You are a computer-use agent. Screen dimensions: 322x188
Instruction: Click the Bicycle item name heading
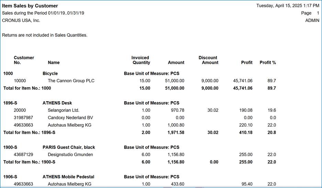tap(50, 73)
